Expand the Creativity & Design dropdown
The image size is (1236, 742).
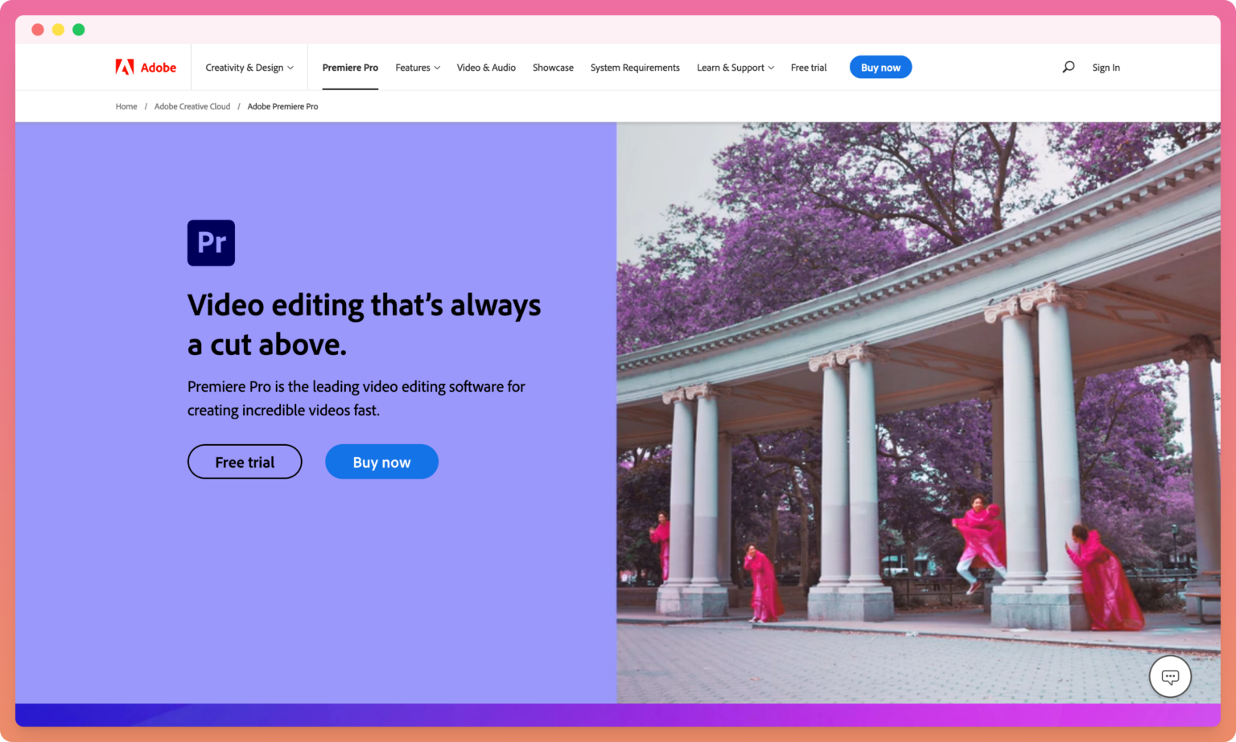point(249,67)
